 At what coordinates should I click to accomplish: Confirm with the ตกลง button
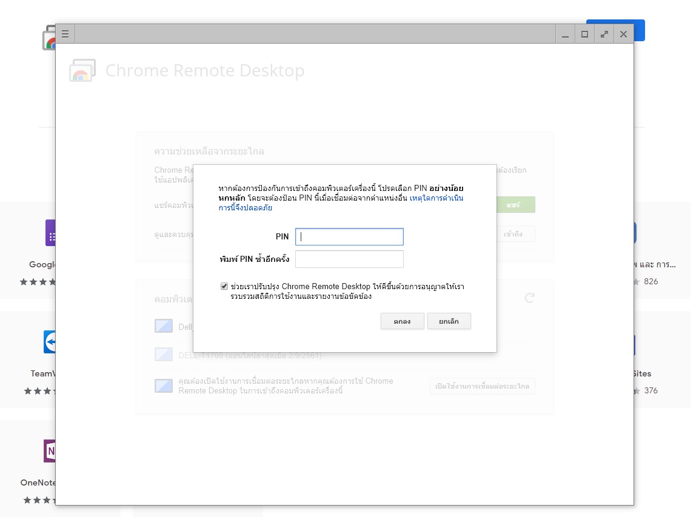point(402,321)
